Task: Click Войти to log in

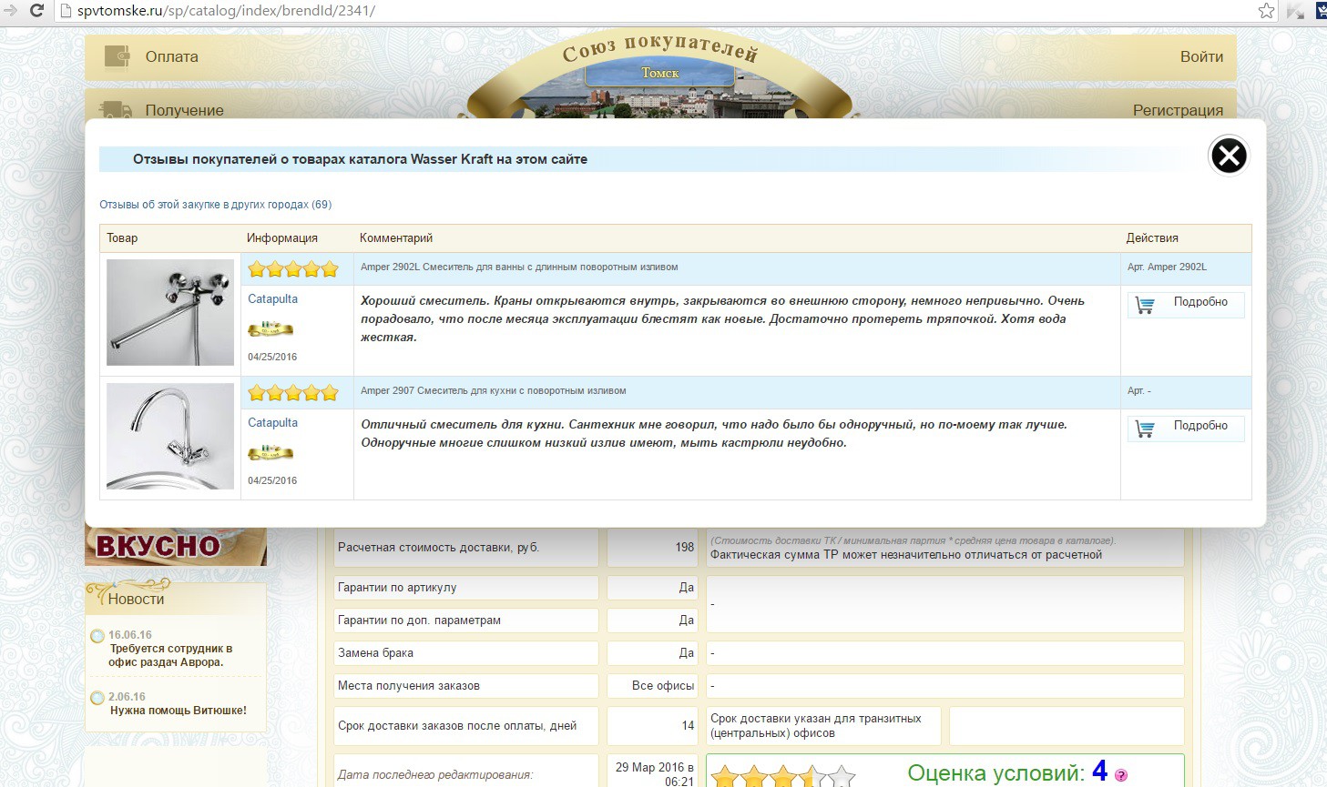Action: point(1201,56)
